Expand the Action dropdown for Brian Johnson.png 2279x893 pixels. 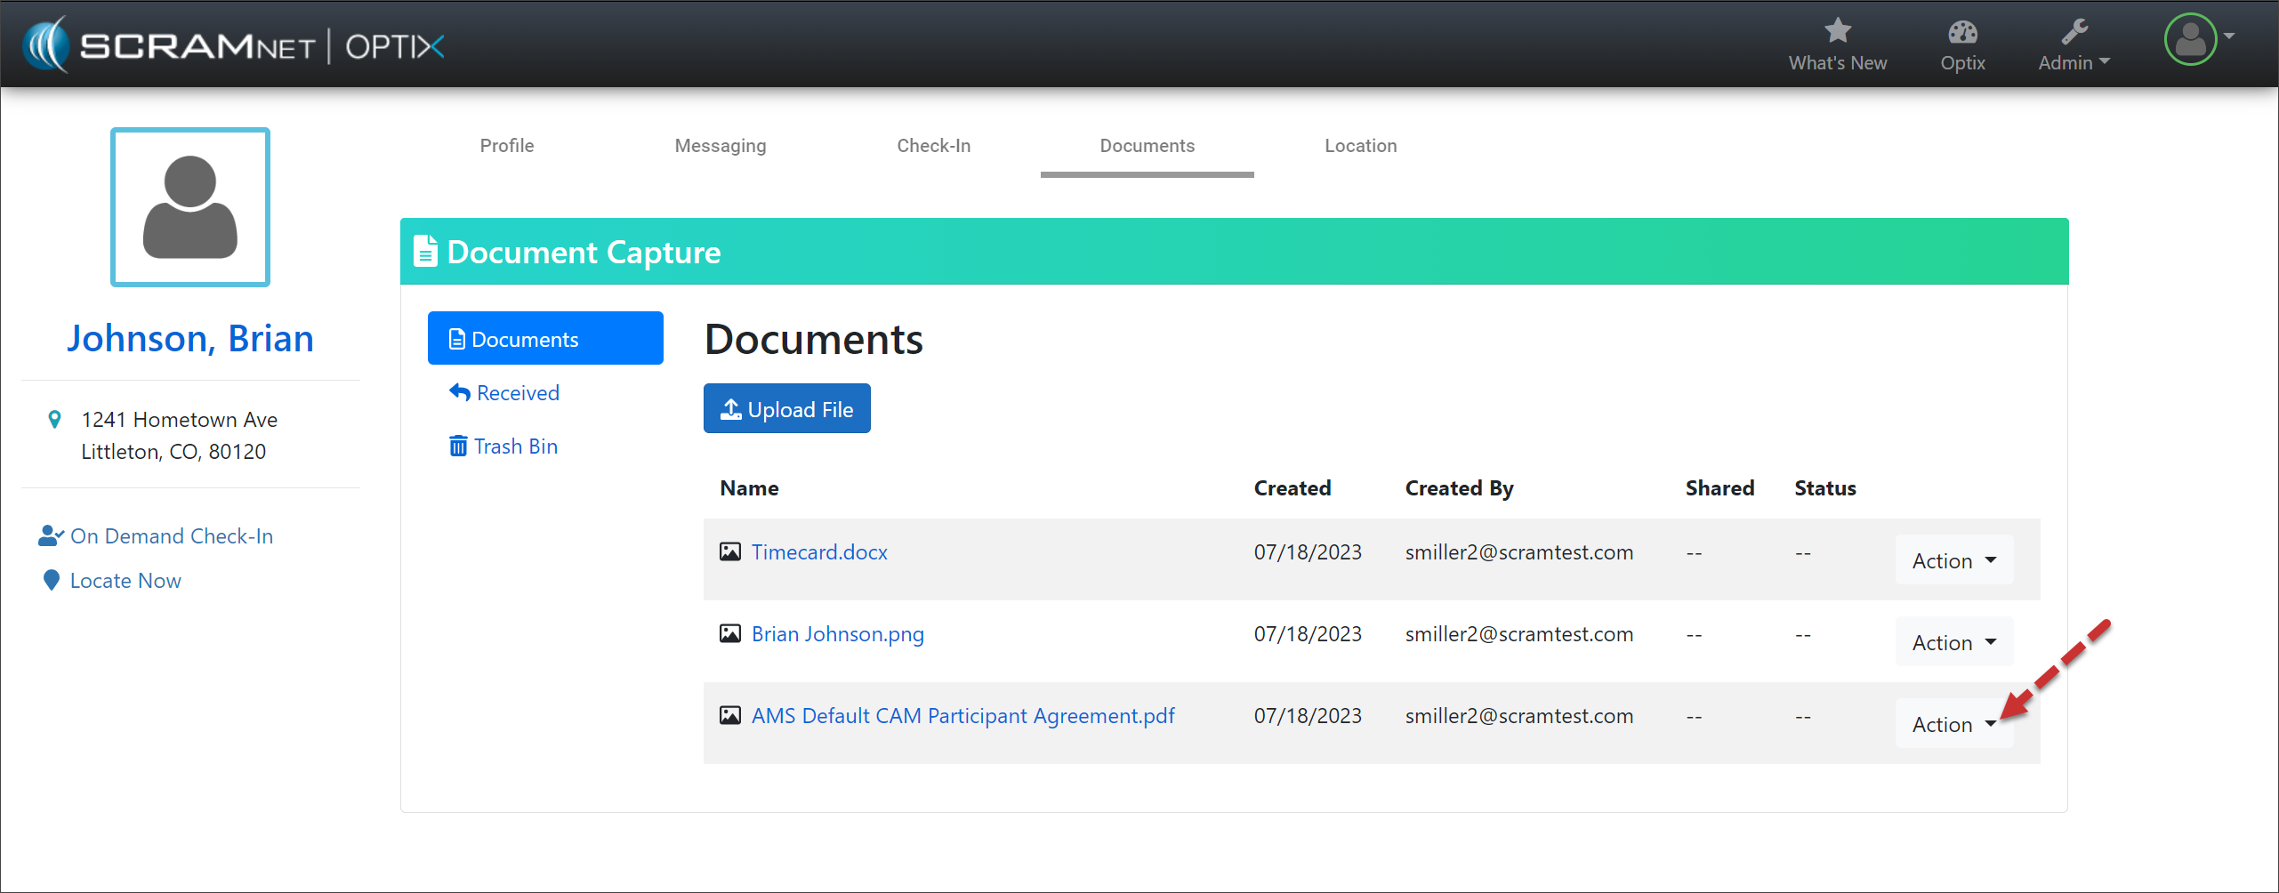[1953, 642]
